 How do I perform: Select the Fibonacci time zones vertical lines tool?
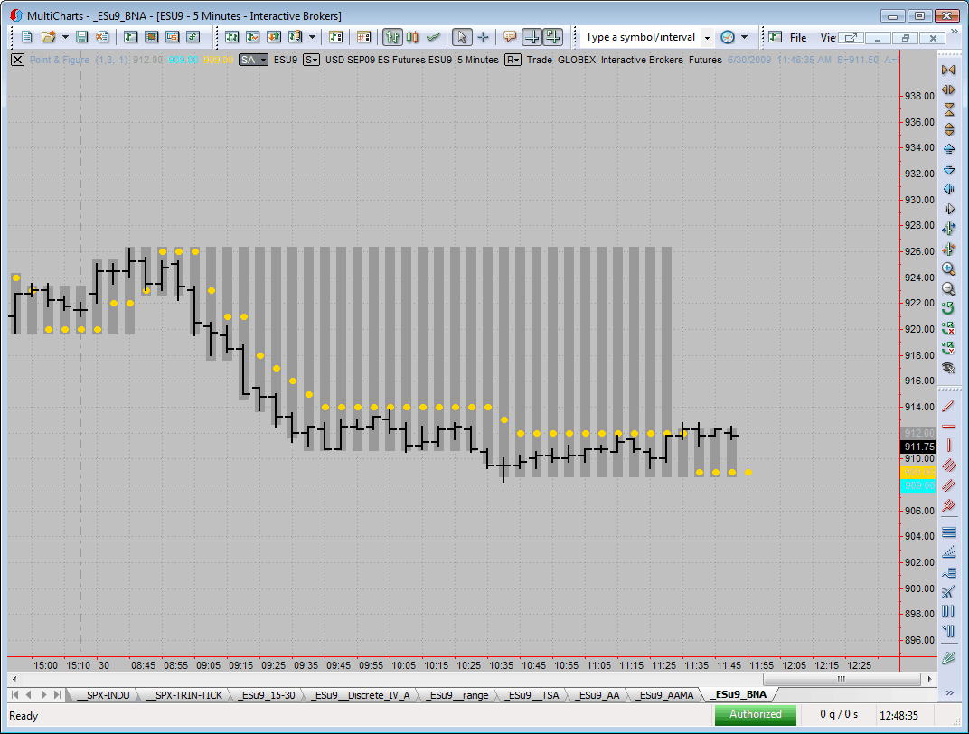948,611
